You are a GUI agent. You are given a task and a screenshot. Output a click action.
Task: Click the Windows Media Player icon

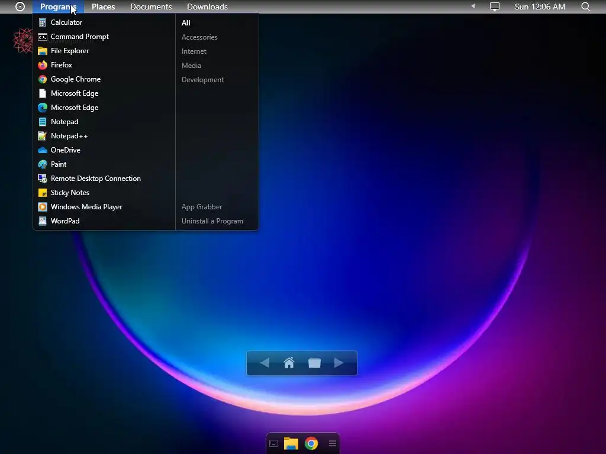point(43,207)
